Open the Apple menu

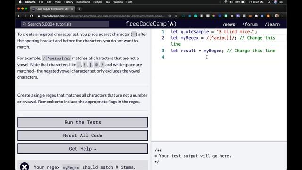pyautogui.click(x=20, y=2)
